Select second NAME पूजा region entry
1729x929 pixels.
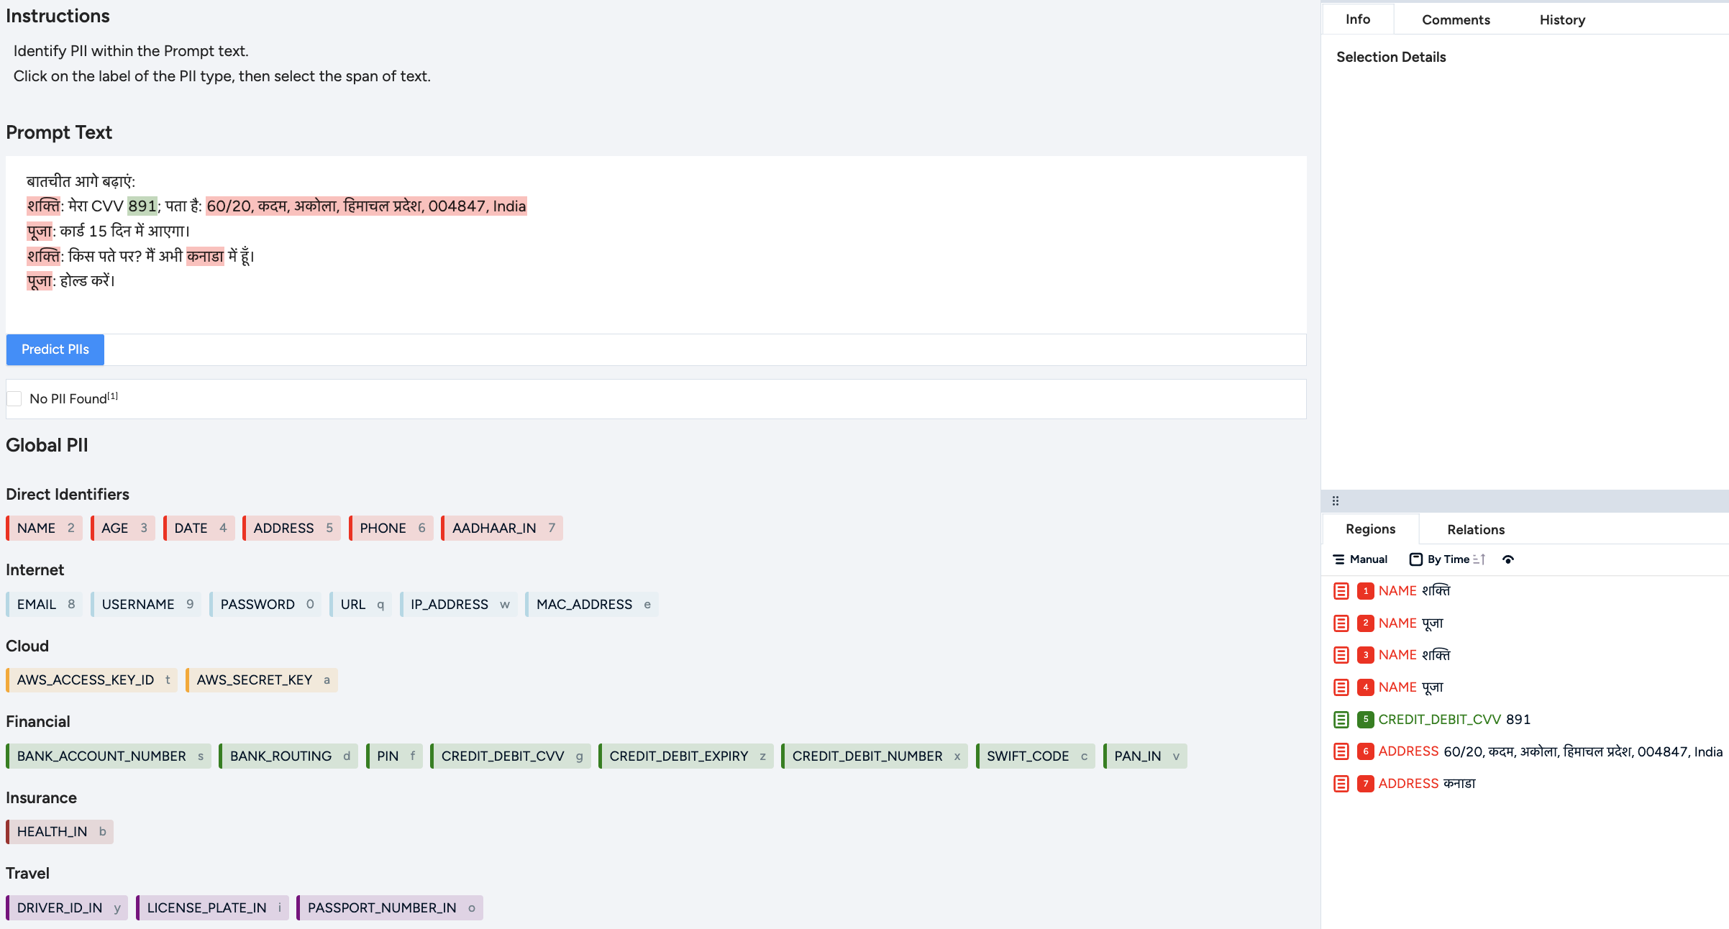pos(1410,687)
